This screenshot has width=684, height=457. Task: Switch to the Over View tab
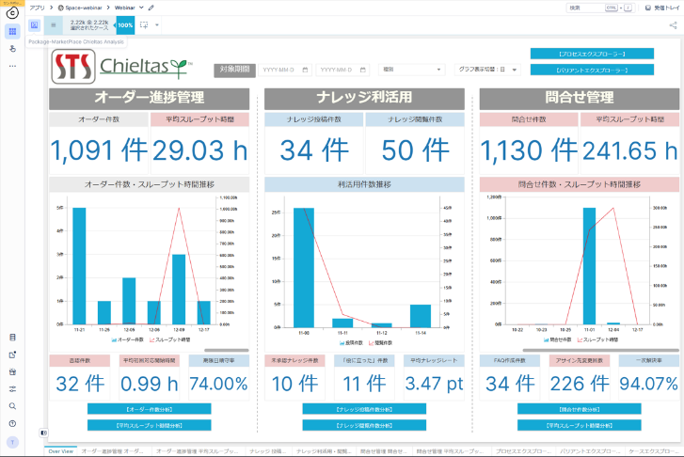[x=61, y=451]
